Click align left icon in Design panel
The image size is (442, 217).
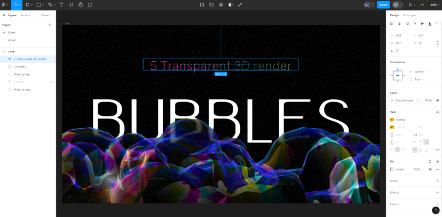pos(392,23)
